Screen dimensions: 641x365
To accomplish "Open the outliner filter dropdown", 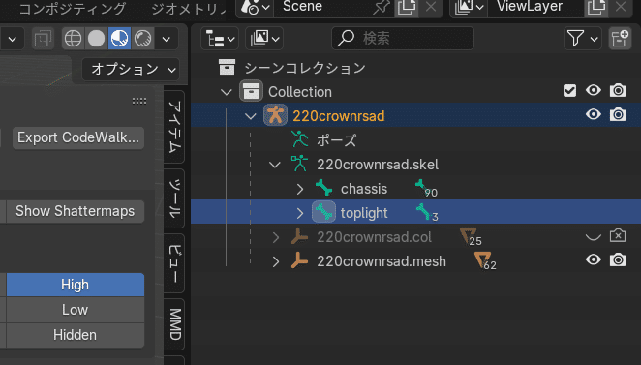I will pyautogui.click(x=583, y=39).
